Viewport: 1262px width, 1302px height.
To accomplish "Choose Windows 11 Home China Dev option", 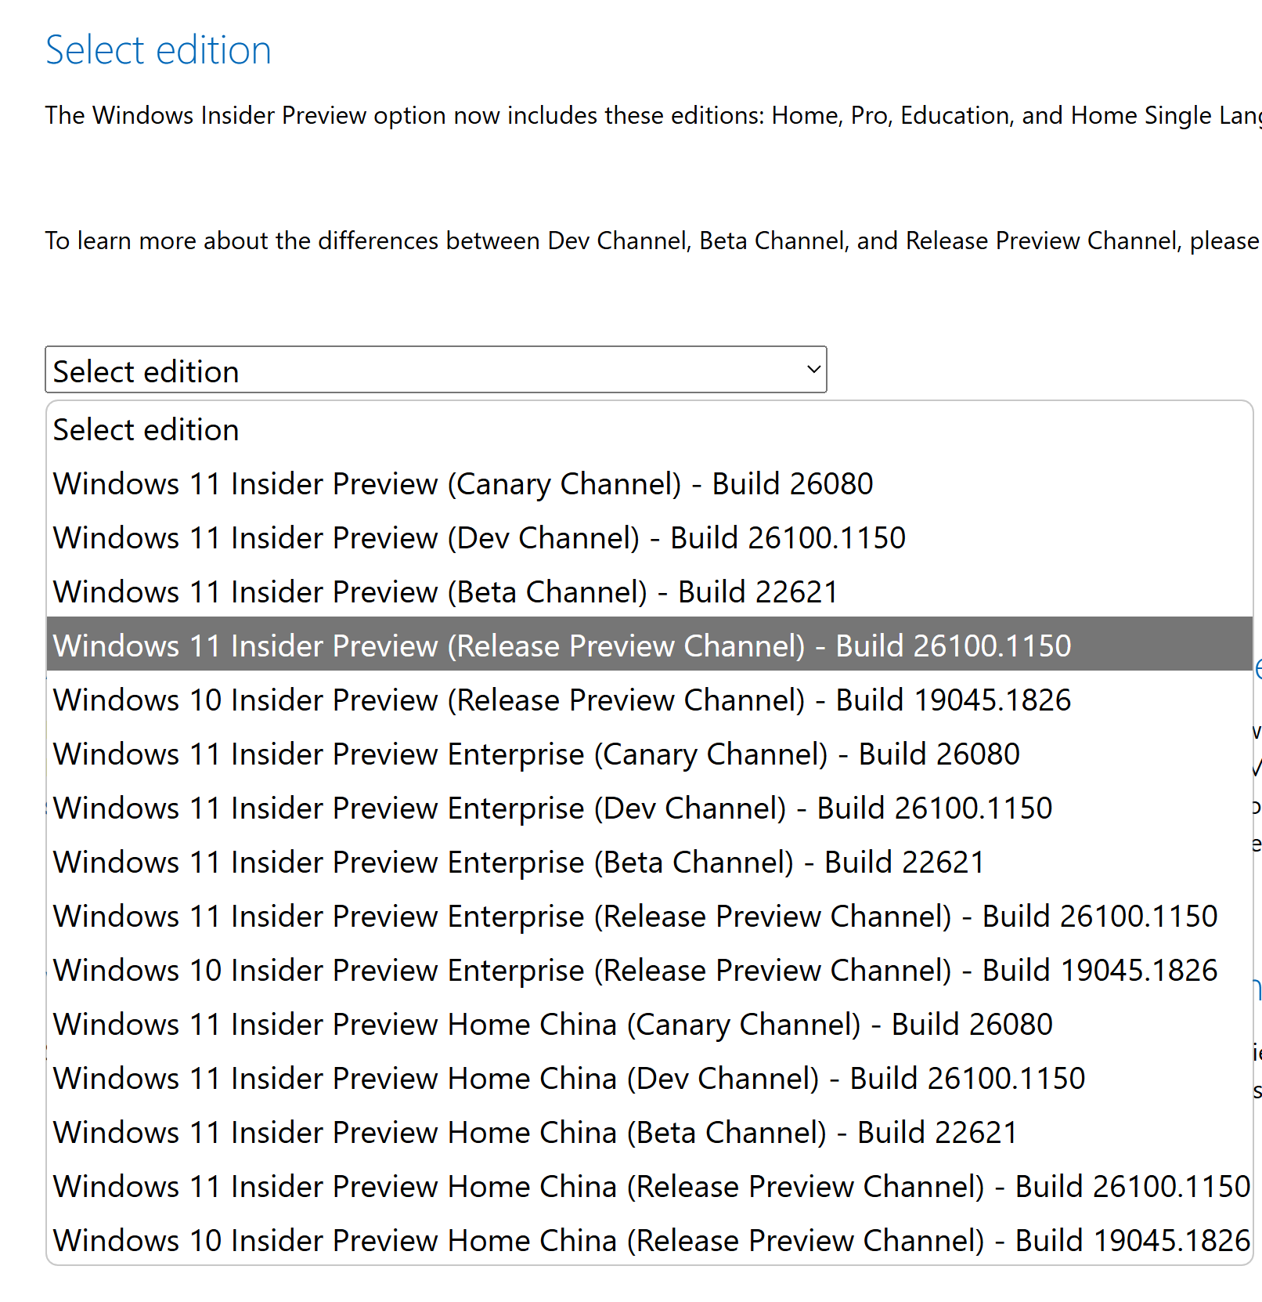I will click(x=649, y=1079).
